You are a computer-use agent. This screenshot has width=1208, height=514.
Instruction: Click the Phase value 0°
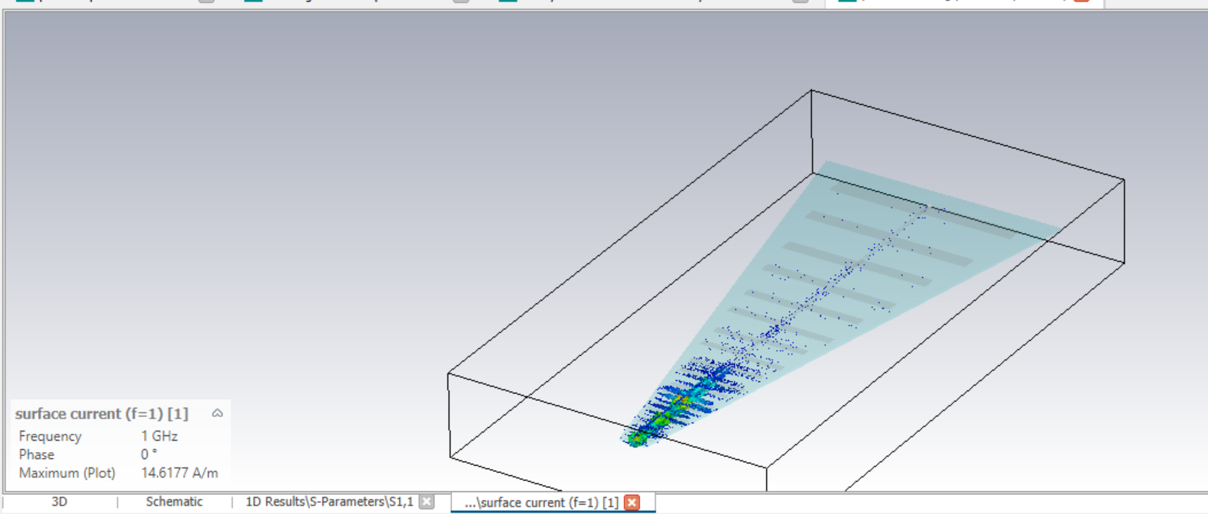(x=148, y=454)
